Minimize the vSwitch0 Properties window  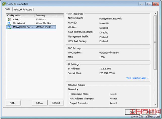pyautogui.click(x=142, y=4)
